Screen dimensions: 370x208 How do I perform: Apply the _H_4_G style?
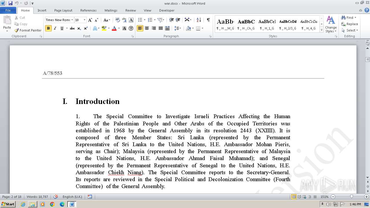click(x=309, y=24)
